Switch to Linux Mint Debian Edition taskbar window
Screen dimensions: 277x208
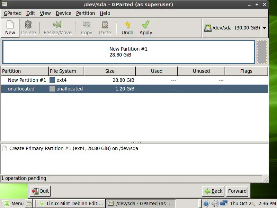pyautogui.click(x=71, y=203)
